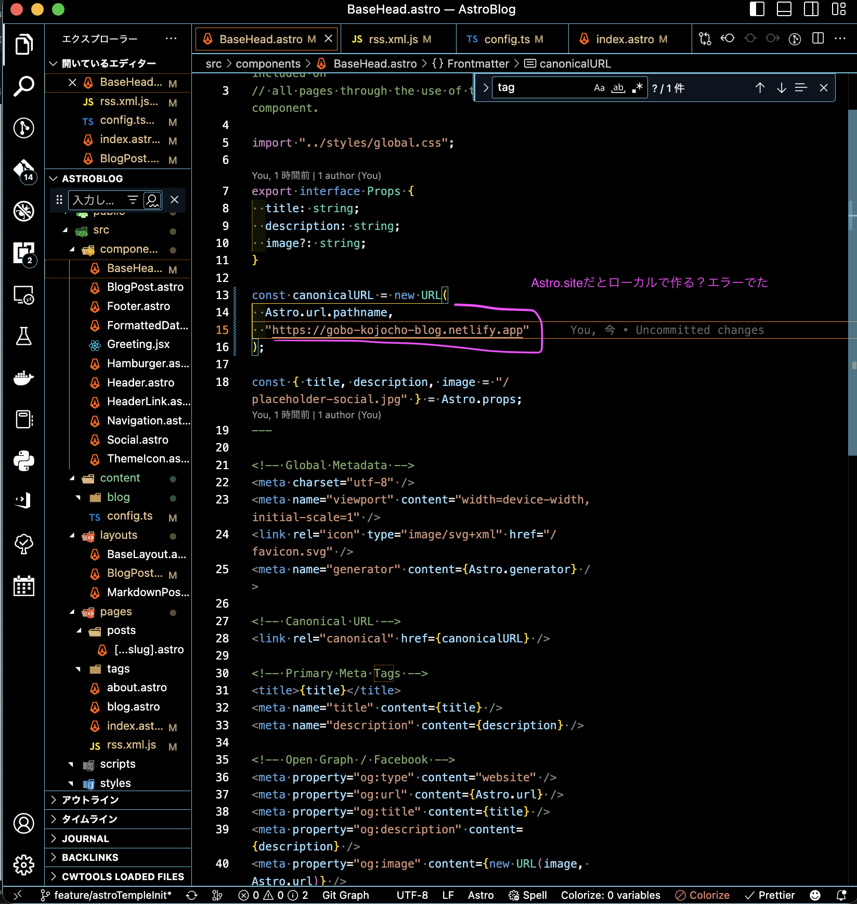Open the Python view in activity bar

pyautogui.click(x=23, y=461)
